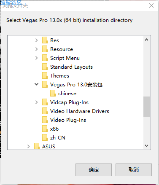The height and width of the screenshot is (185, 159).
Task: Click the scrollbar up arrow
Action: pos(146,40)
